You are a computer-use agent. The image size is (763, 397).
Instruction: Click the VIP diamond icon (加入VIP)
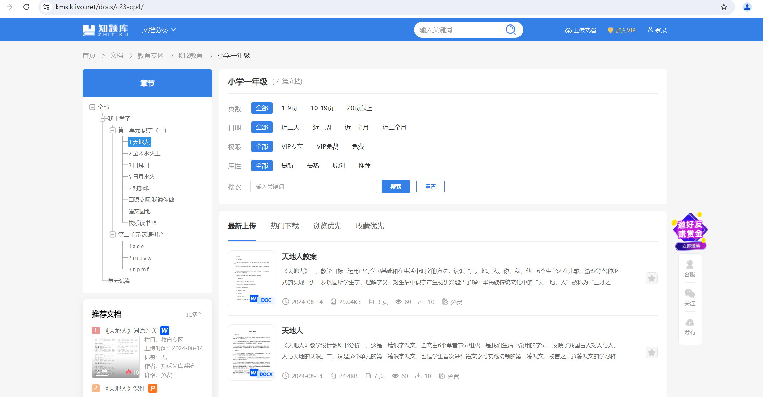click(x=610, y=30)
